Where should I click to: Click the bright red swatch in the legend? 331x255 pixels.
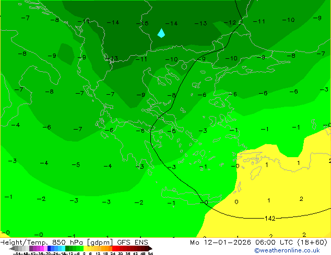click(114, 248)
